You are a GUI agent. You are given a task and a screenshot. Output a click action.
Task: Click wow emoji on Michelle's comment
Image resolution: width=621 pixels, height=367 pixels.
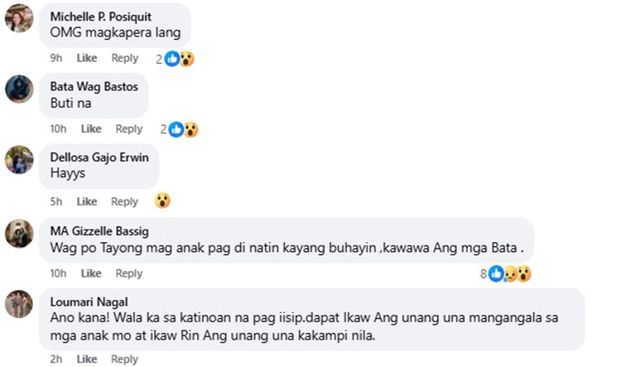tap(186, 59)
